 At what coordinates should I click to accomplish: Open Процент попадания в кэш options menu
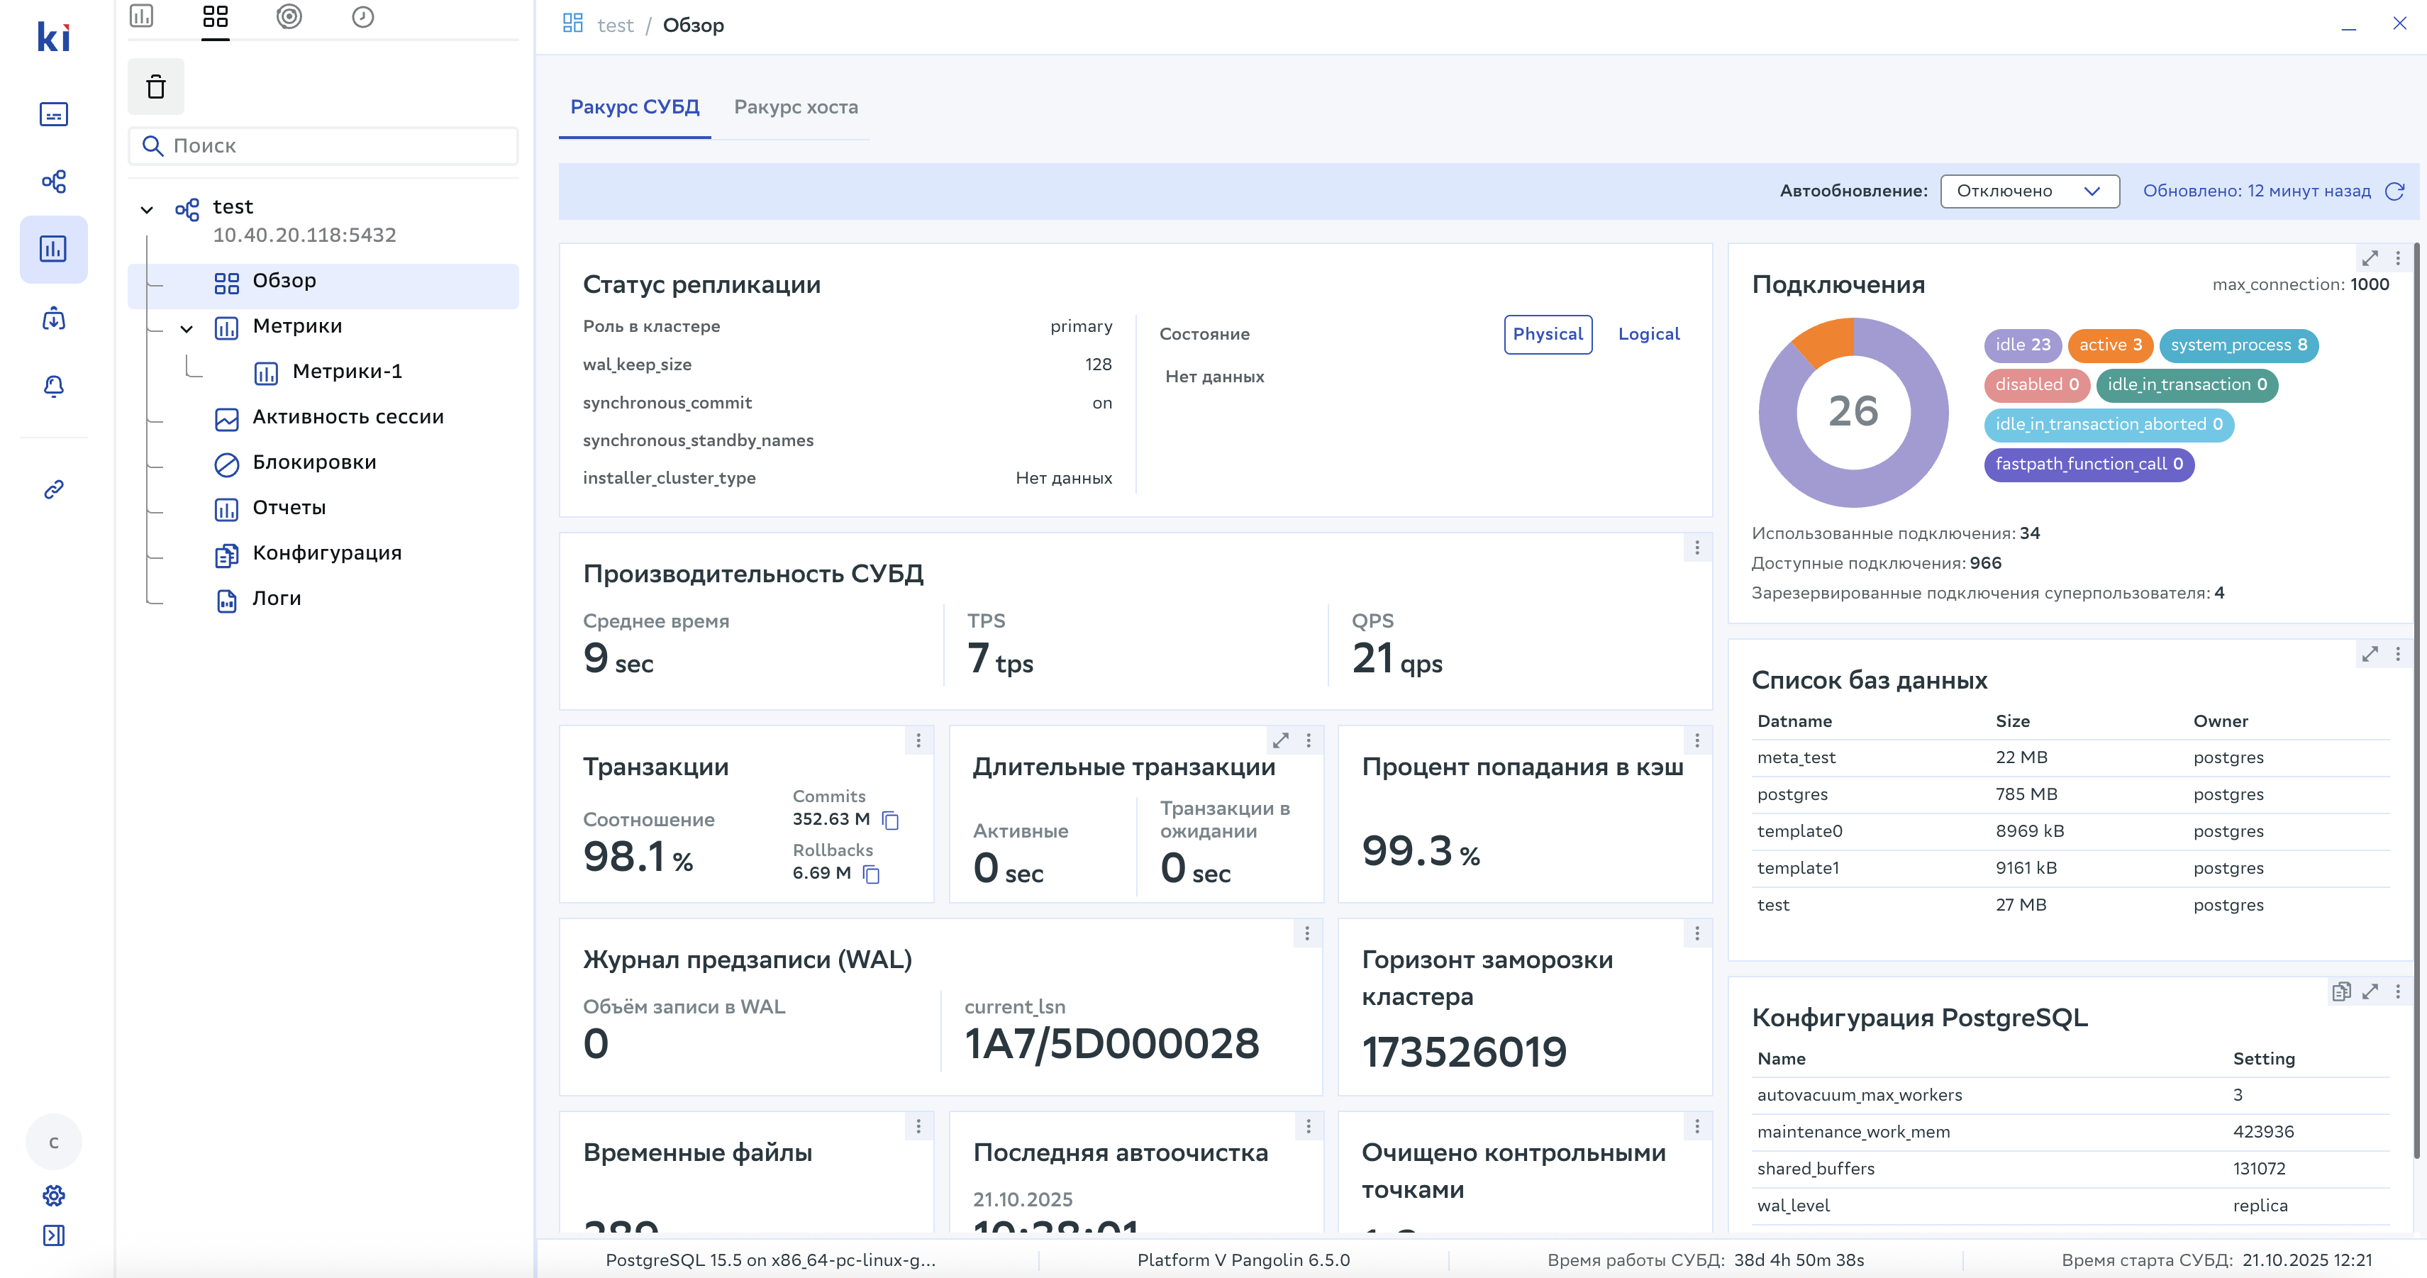(x=1696, y=740)
